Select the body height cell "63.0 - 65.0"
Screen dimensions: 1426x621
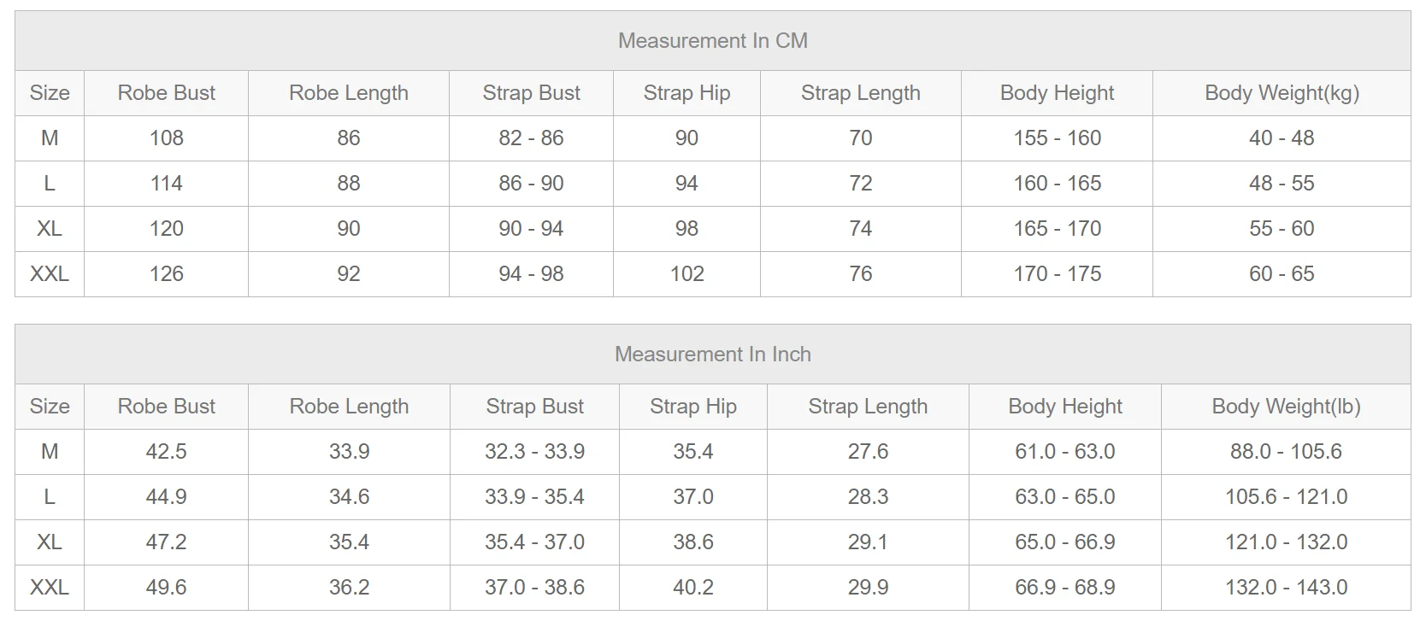click(x=1065, y=497)
